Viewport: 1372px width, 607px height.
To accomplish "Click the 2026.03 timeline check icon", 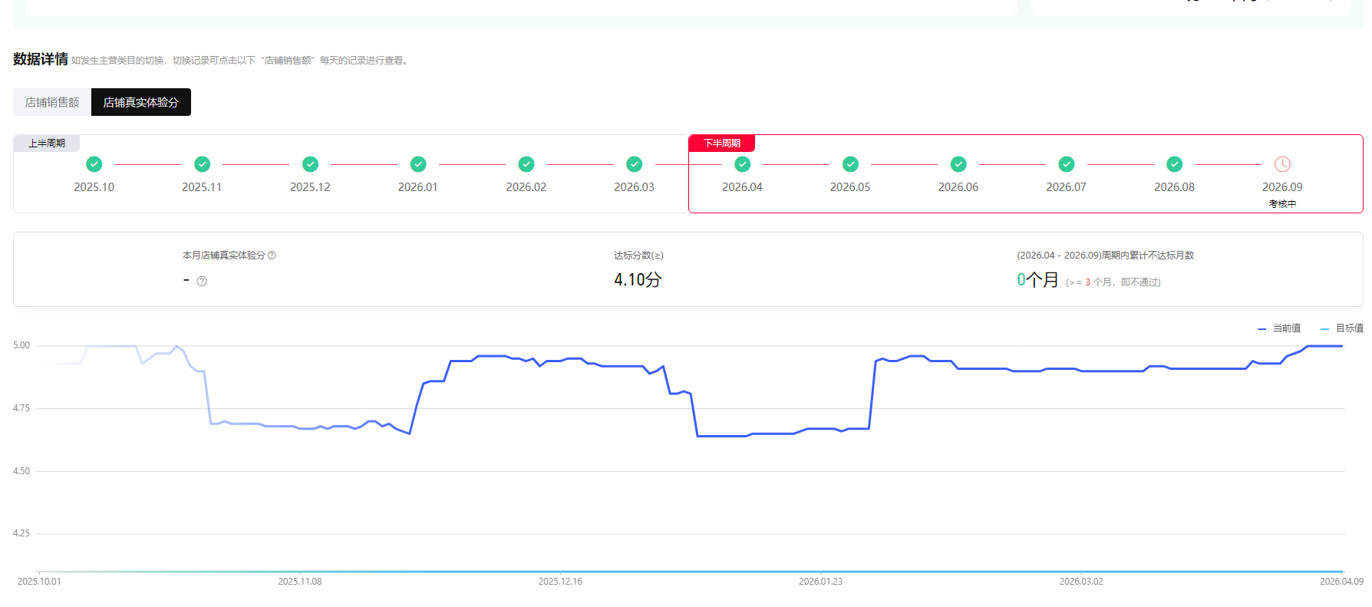I will [x=634, y=164].
